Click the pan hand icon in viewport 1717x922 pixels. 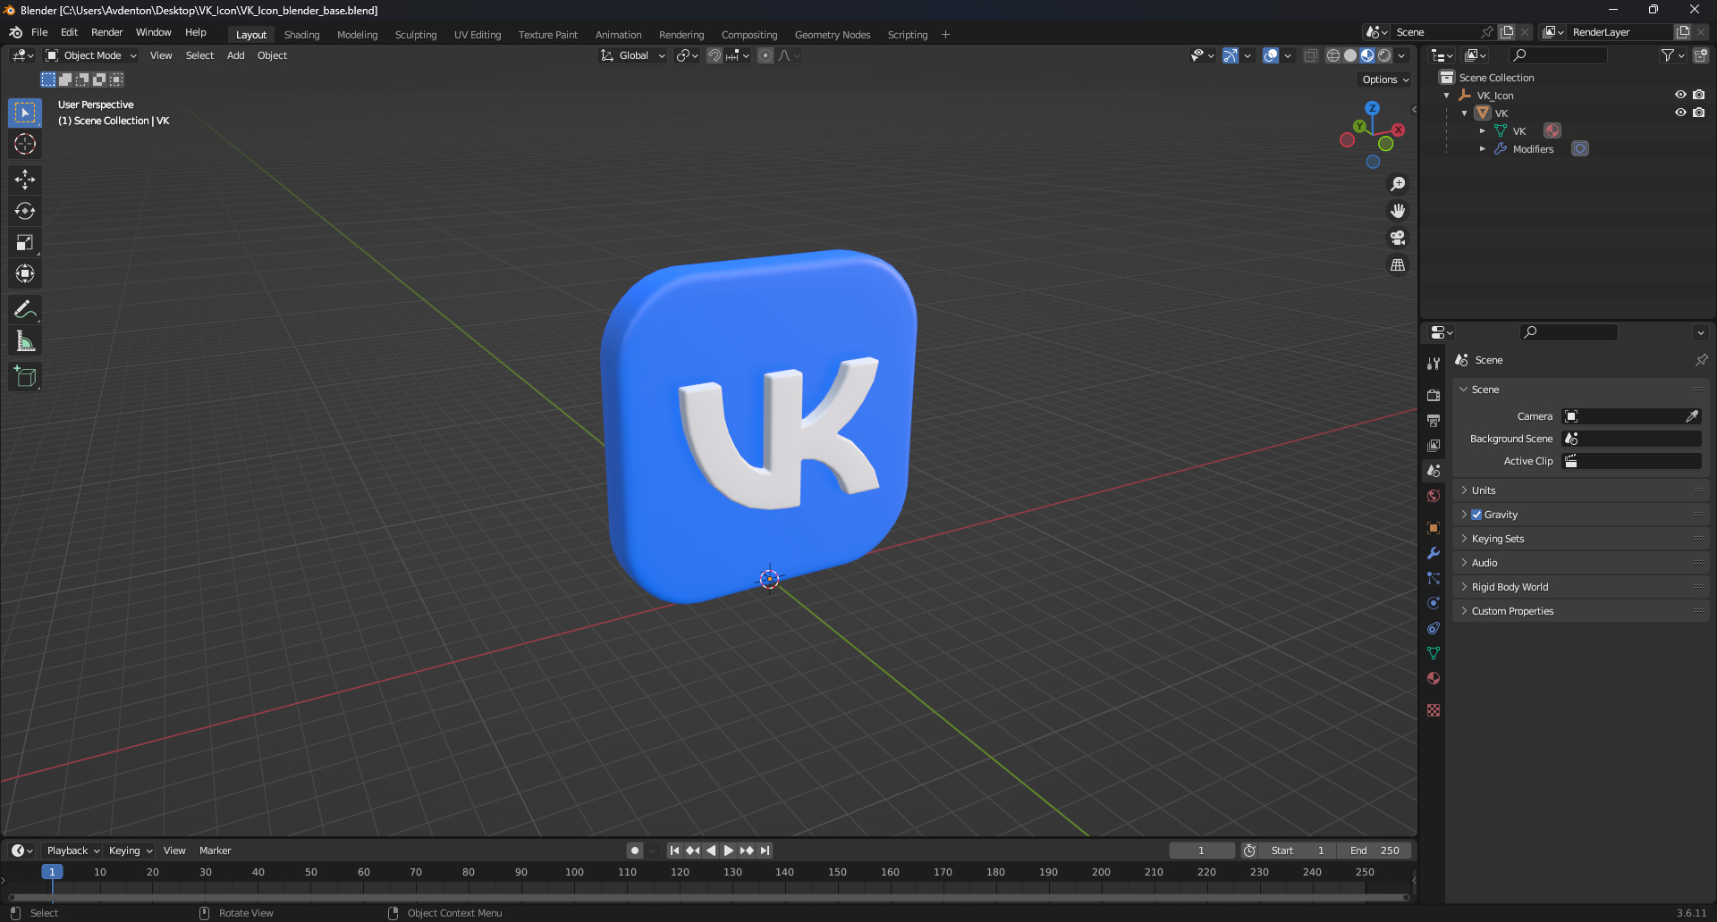[x=1398, y=211]
